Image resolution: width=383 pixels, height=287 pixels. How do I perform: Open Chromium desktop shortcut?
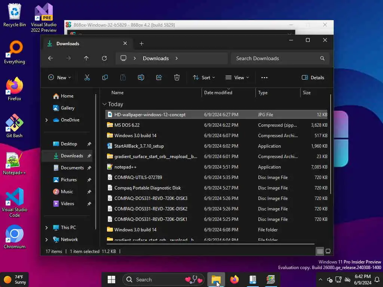(x=15, y=237)
